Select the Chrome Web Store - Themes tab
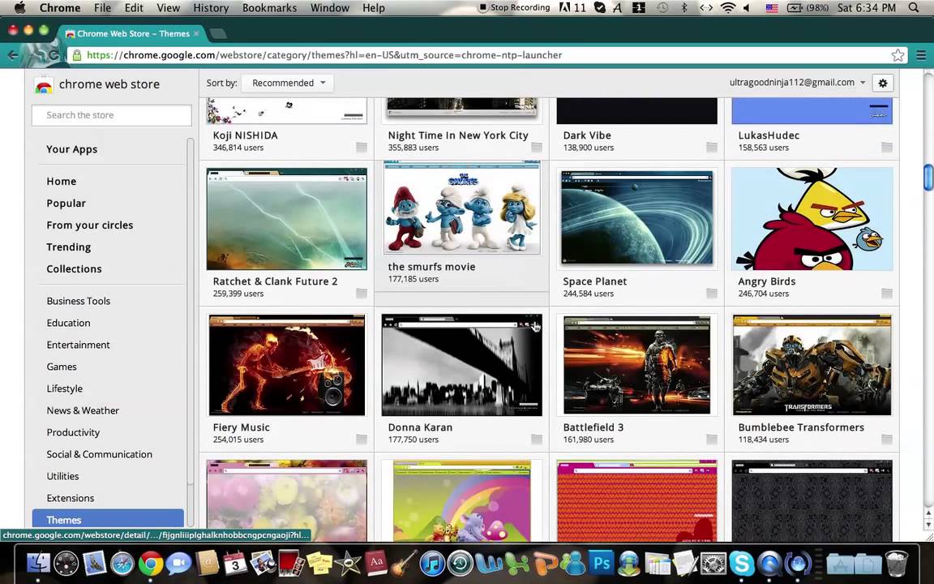The height and width of the screenshot is (584, 934). (132, 33)
